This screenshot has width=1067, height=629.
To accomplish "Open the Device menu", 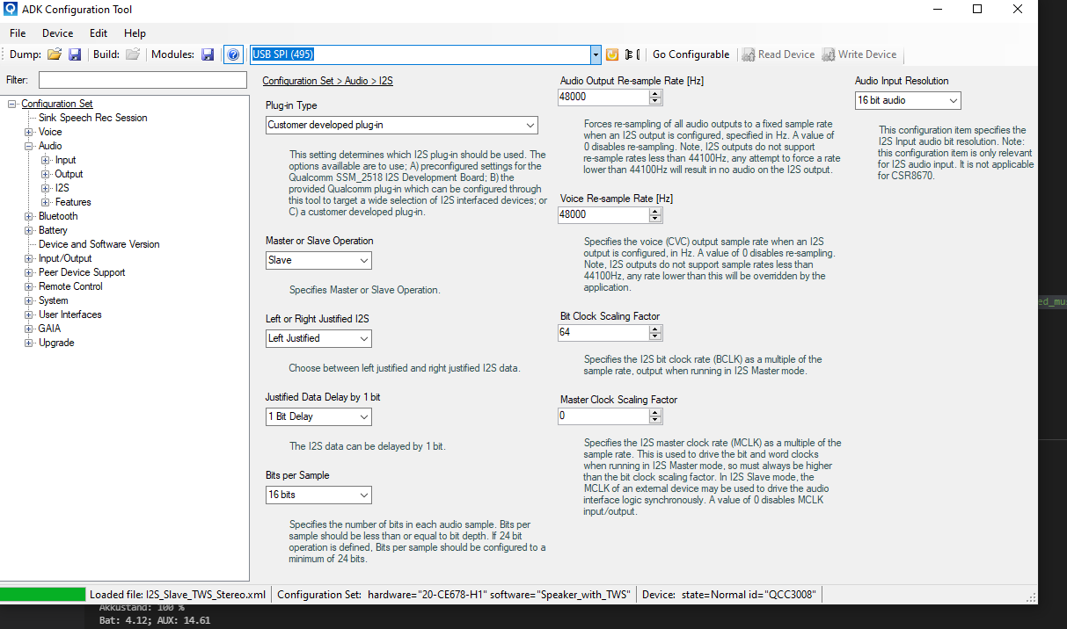I will pyautogui.click(x=57, y=33).
